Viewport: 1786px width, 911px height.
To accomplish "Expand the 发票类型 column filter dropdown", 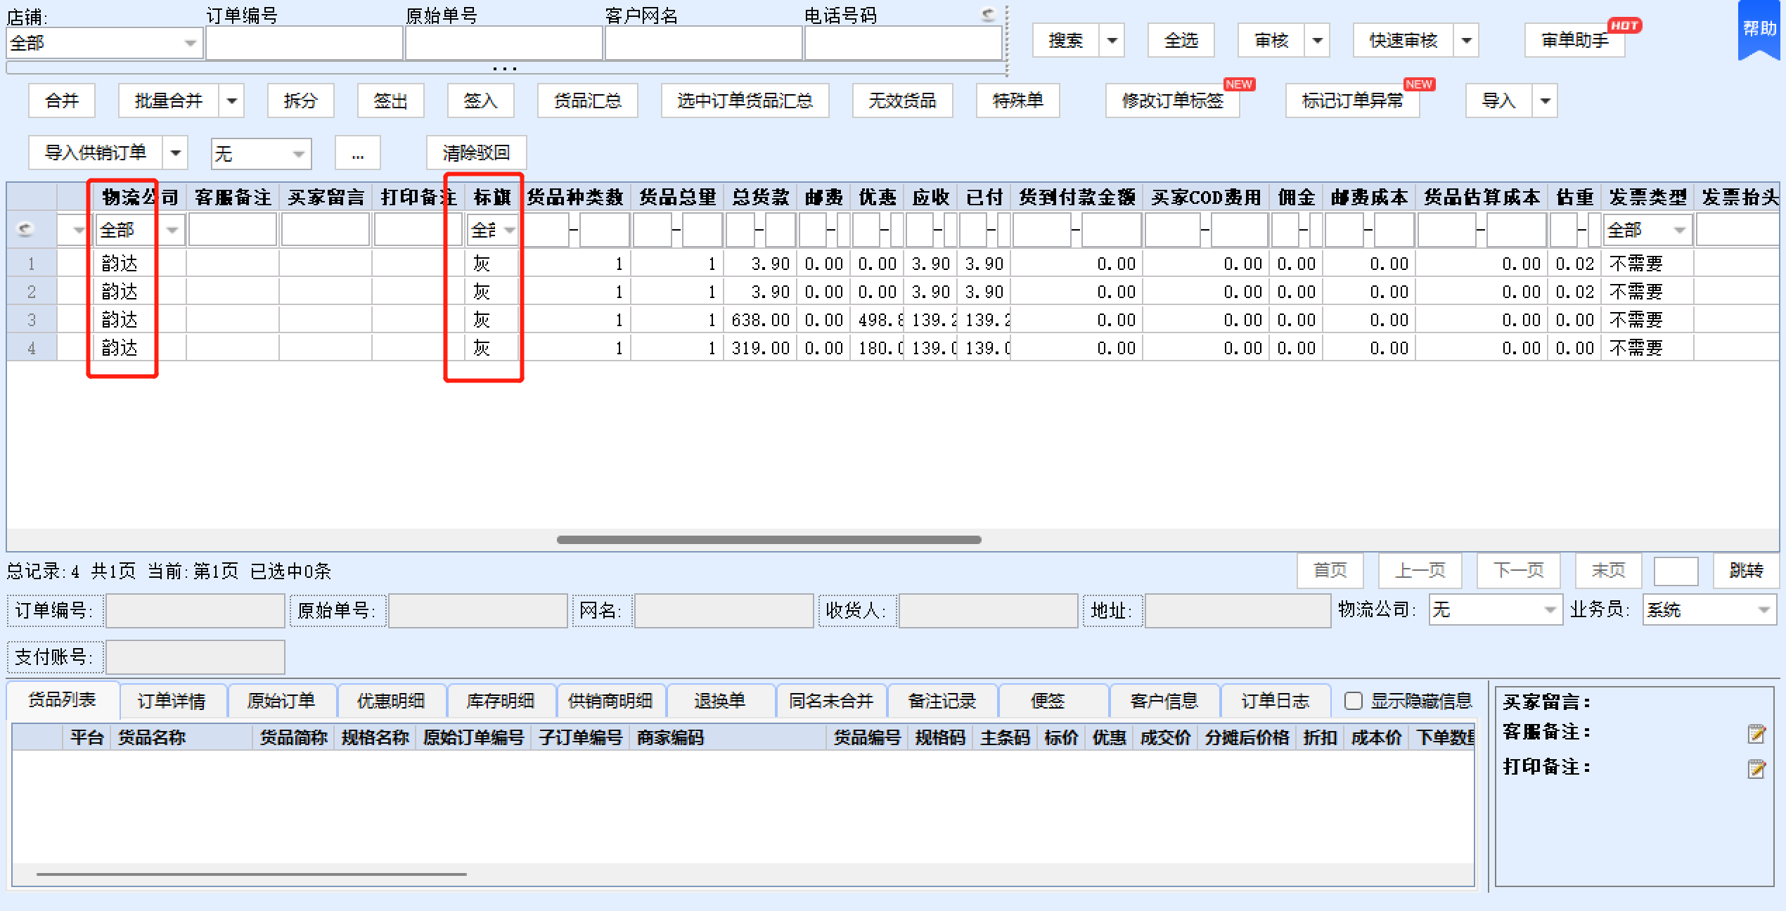I will [1679, 230].
